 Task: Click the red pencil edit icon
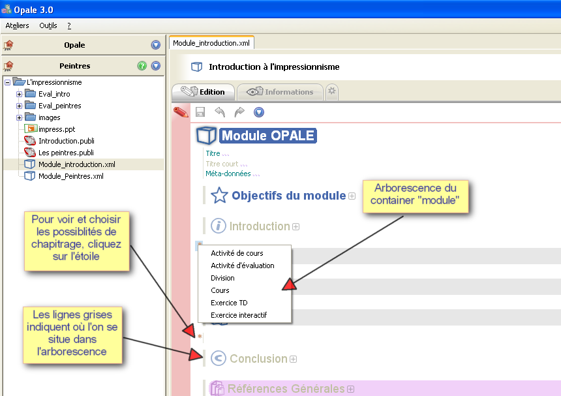click(181, 112)
